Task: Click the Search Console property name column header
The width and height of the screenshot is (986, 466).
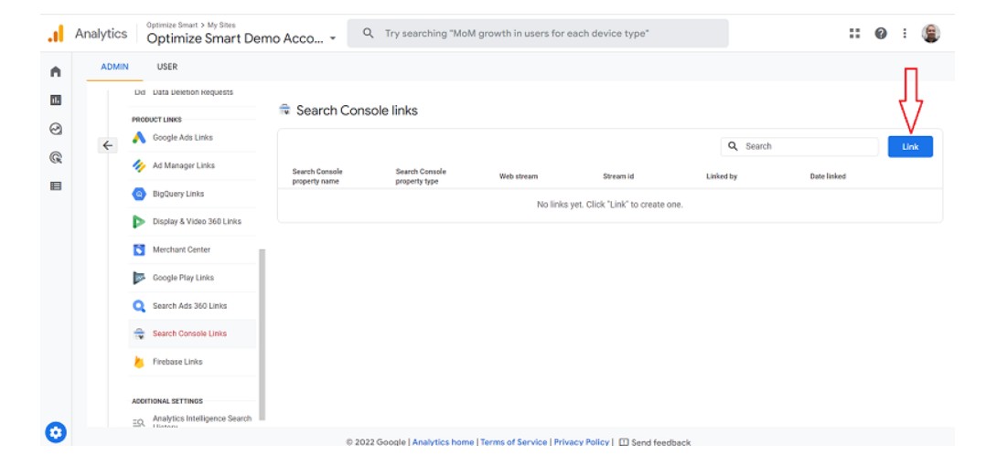Action: 317,176
